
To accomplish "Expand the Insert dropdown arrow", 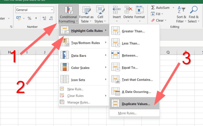I will point(117,21).
